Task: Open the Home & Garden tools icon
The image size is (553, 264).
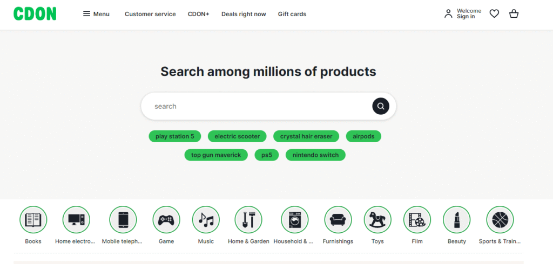Action: [x=248, y=220]
